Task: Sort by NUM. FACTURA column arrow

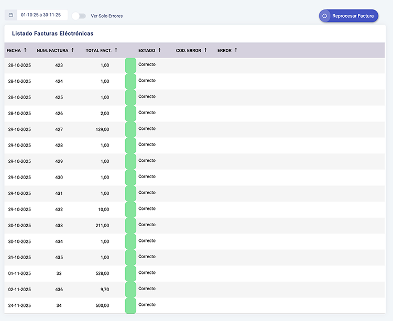Action: point(72,50)
